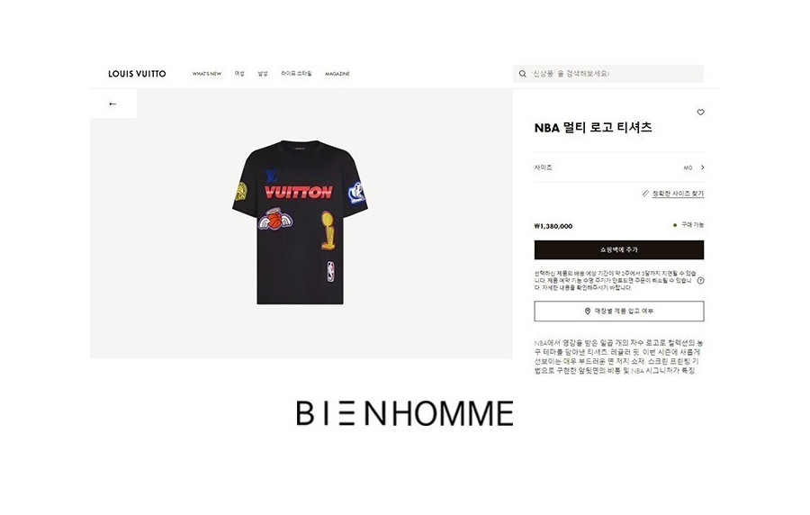Expand the size chevron arrow
Image resolution: width=810 pixels, height=515 pixels.
pos(703,167)
